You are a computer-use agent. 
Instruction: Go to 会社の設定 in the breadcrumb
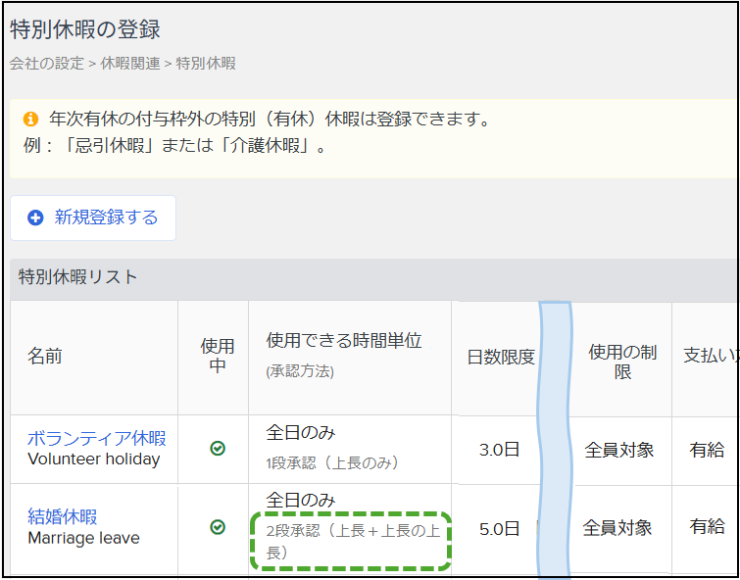click(x=46, y=64)
